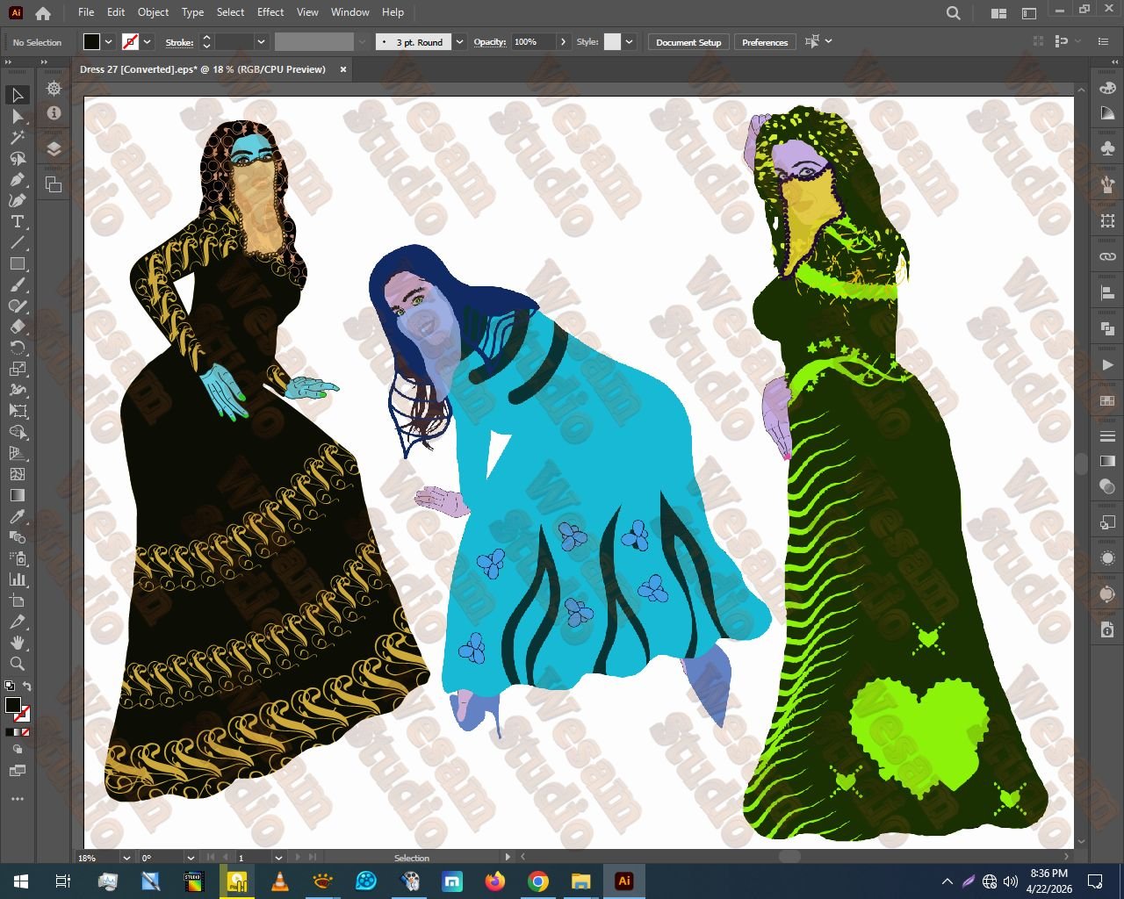The width and height of the screenshot is (1124, 899).
Task: Select the Zoom tool
Action: [x=18, y=664]
